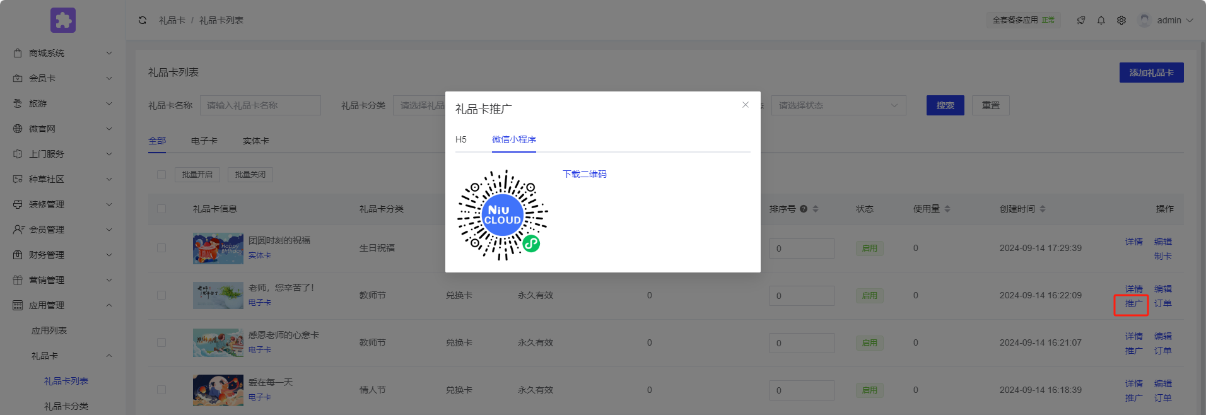1206x415 pixels.
Task: Click 制卡 for 团圆时刻的祝福 row
Action: pos(1163,256)
